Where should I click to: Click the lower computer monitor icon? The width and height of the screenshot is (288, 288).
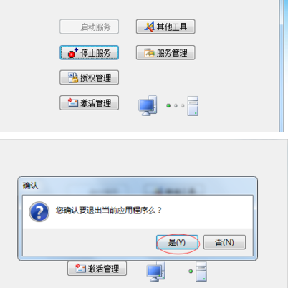[155, 272]
